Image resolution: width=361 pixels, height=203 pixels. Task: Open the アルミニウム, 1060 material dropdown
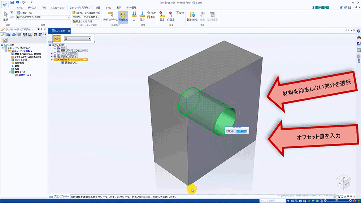coord(43,17)
